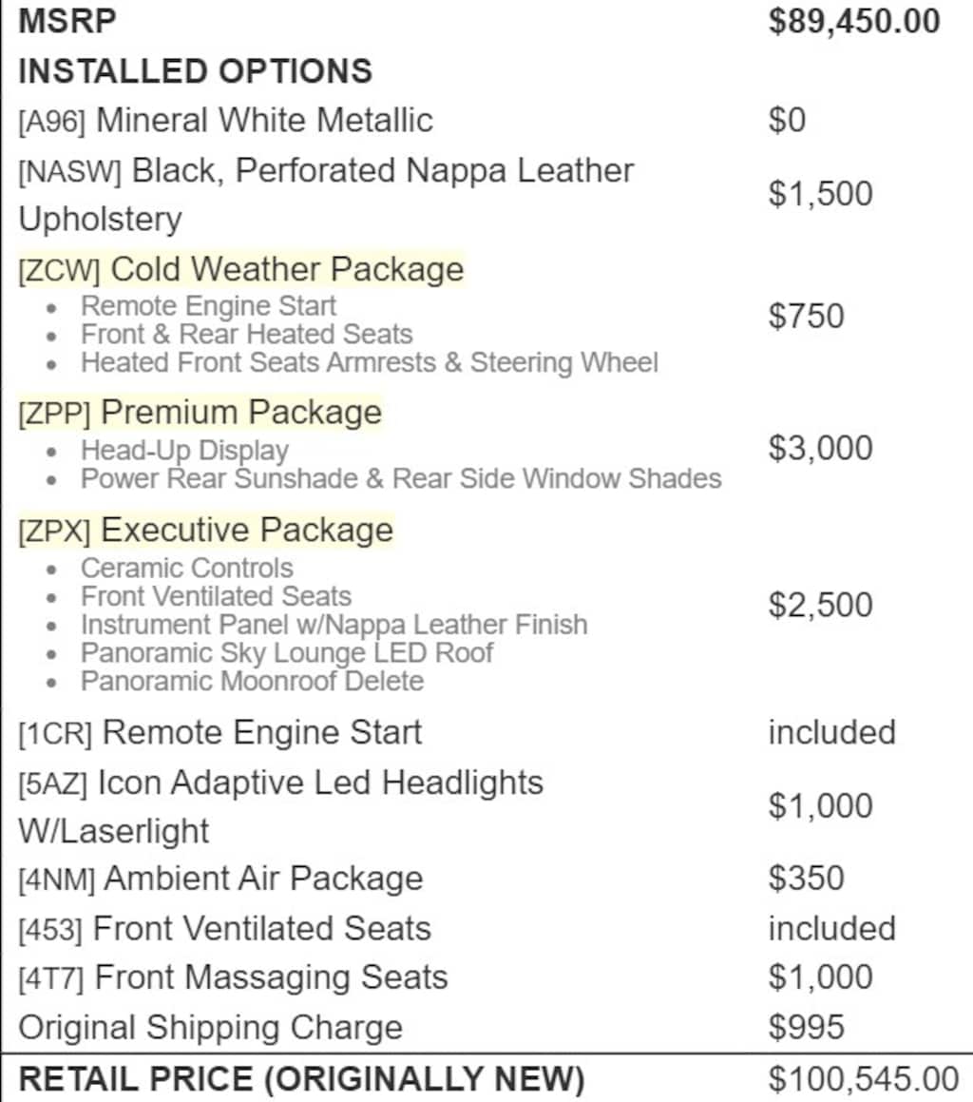Select the Mineral White Metallic option
The width and height of the screenshot is (973, 1102).
click(225, 121)
